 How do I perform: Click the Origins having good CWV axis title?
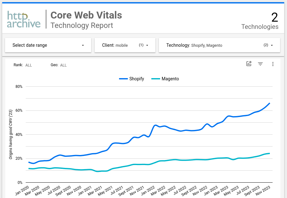click(11, 134)
